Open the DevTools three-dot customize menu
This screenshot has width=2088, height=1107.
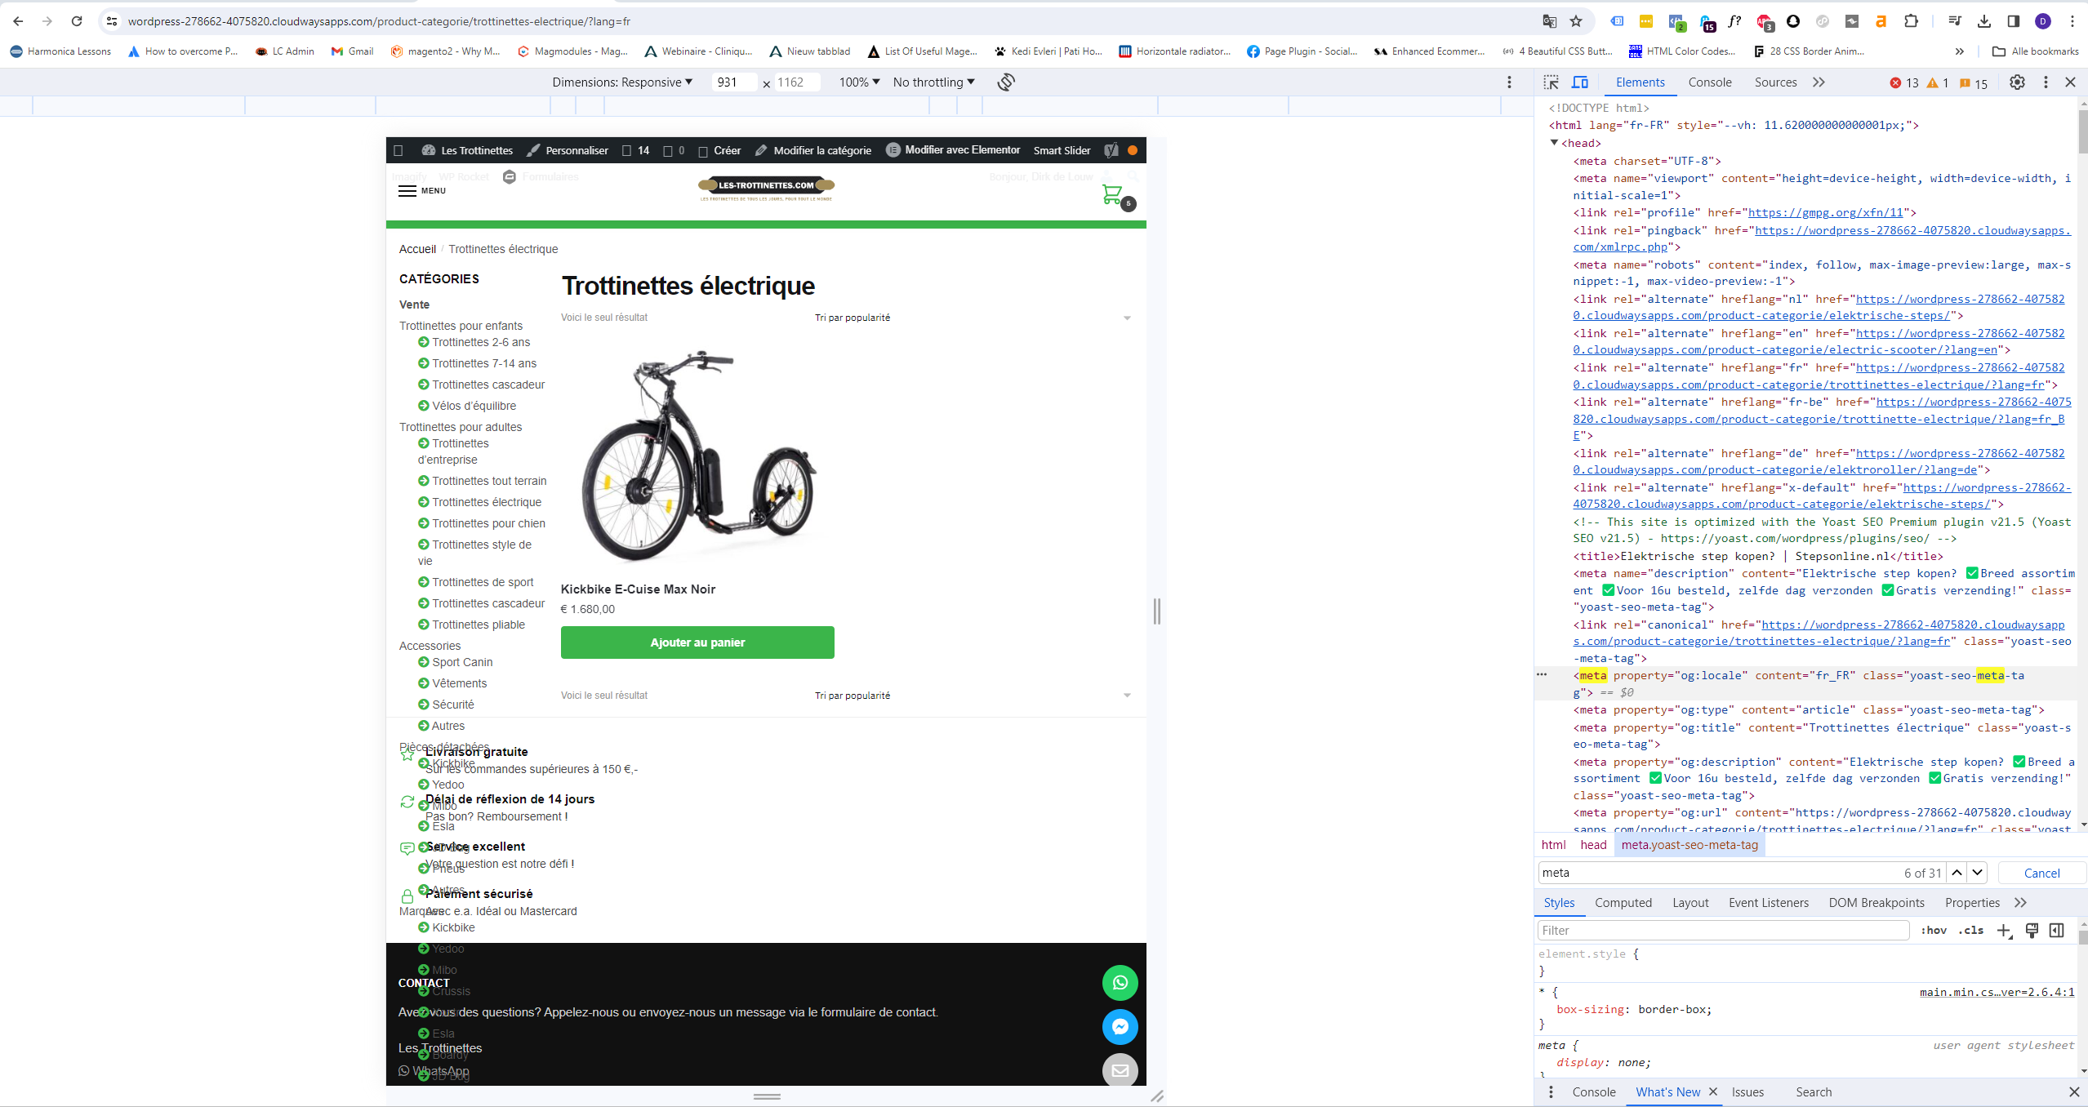pos(2046,82)
